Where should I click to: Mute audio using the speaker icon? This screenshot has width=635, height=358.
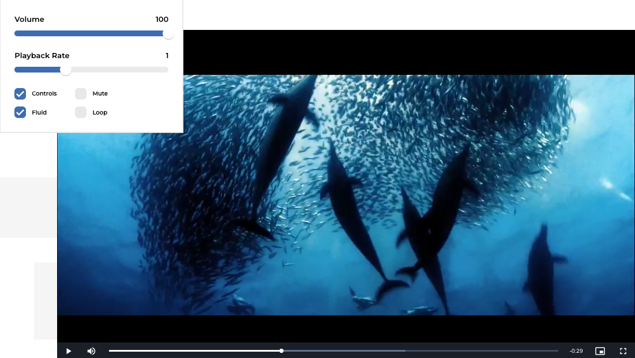pos(91,351)
